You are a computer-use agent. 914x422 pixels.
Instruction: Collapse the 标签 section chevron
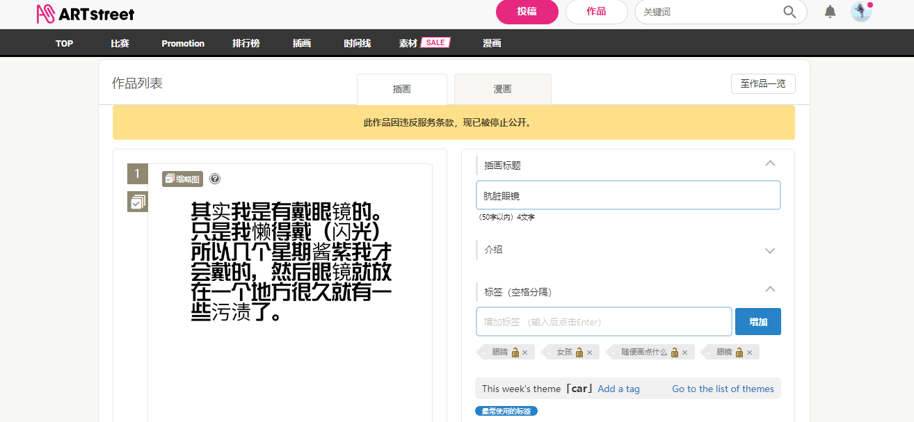click(769, 289)
